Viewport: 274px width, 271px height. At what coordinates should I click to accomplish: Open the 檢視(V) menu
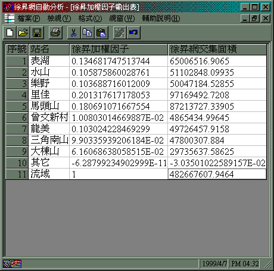[59, 18]
